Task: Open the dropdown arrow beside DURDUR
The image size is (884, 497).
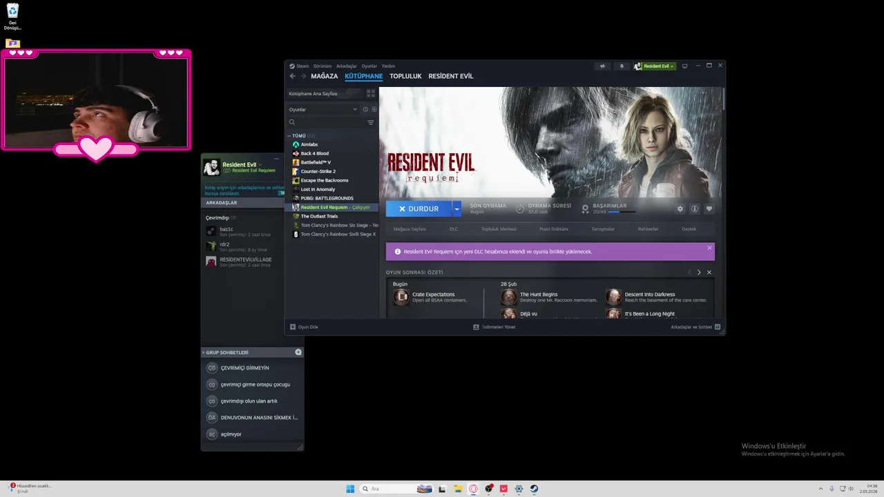Action: [457, 208]
